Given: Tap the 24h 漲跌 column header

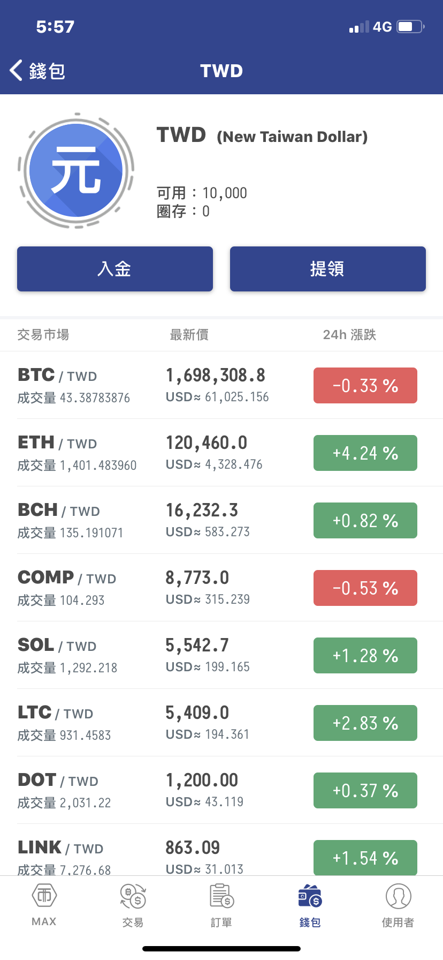Looking at the screenshot, I should pos(349,335).
